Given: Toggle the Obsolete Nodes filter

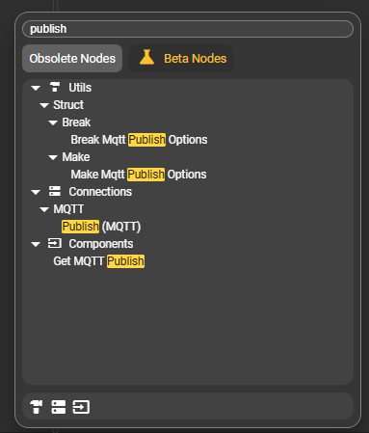Looking at the screenshot, I should [x=72, y=59].
